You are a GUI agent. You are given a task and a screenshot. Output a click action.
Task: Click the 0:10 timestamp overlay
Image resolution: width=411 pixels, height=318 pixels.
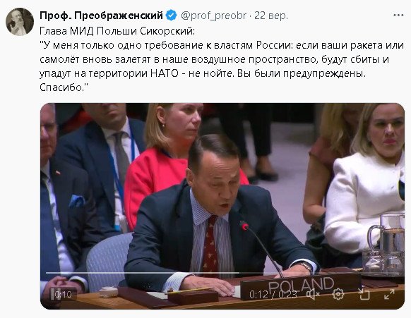(x=63, y=295)
